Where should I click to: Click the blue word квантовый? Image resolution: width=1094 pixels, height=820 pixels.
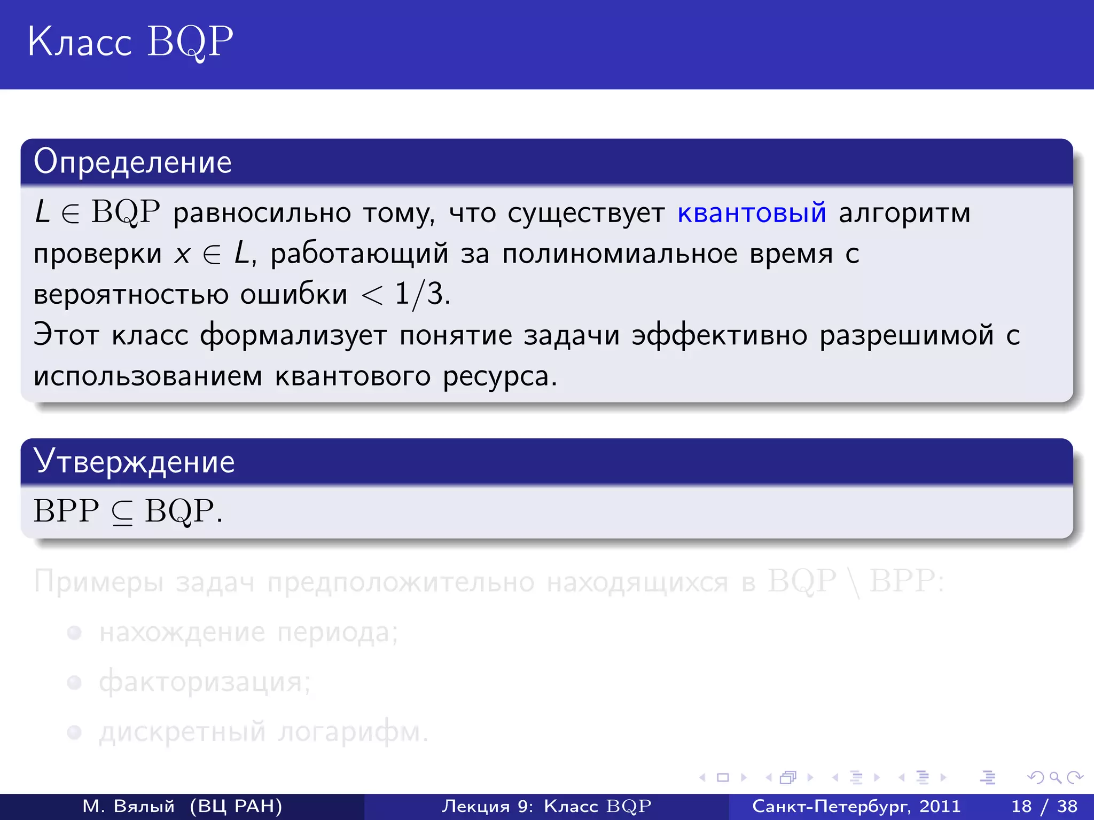point(752,212)
